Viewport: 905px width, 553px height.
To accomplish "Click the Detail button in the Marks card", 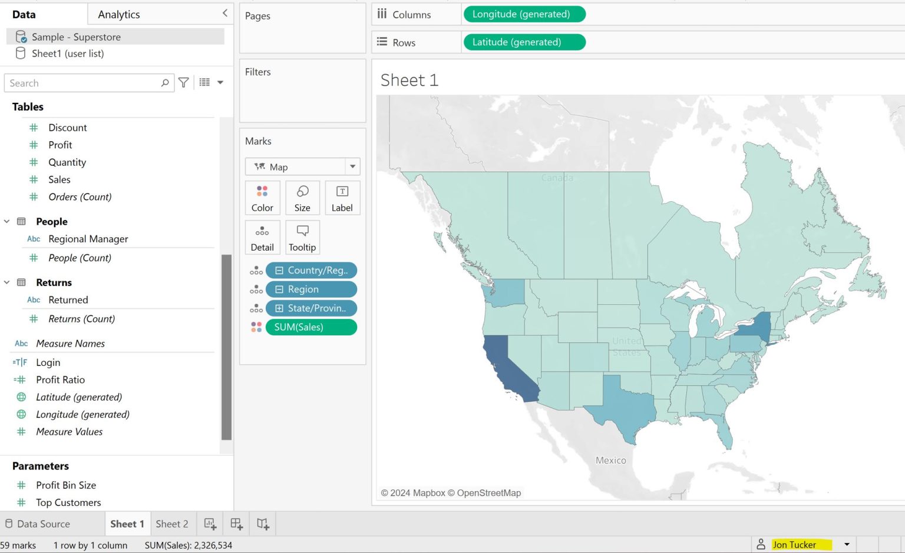I will point(262,237).
